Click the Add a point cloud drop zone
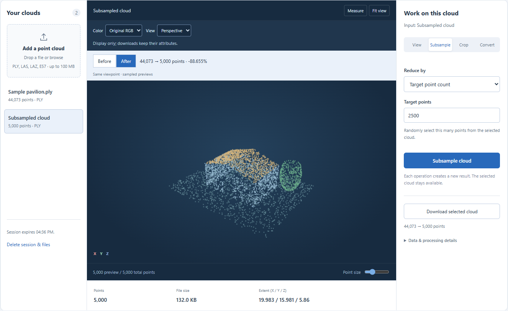Image resolution: width=508 pixels, height=311 pixels. [44, 51]
